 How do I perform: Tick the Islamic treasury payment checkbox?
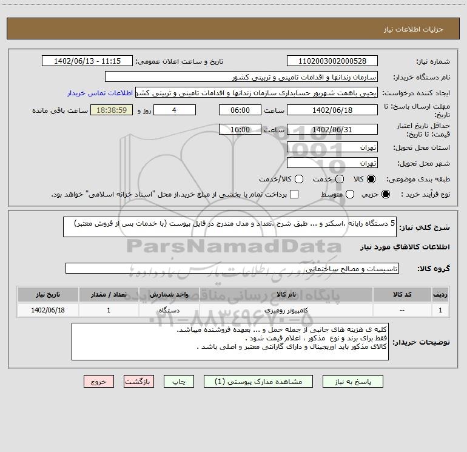294,194
